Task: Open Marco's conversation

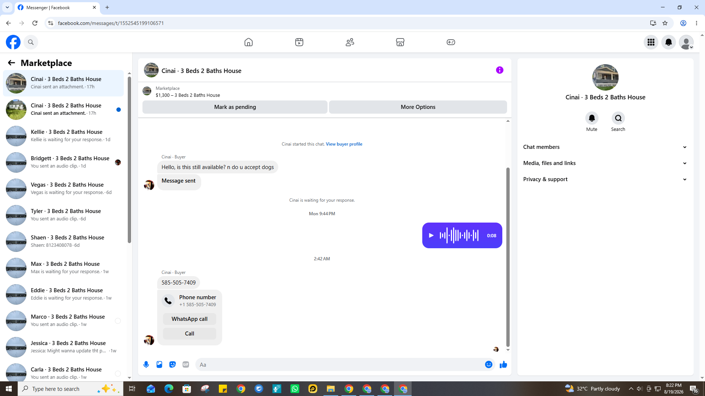Action: [64, 321]
